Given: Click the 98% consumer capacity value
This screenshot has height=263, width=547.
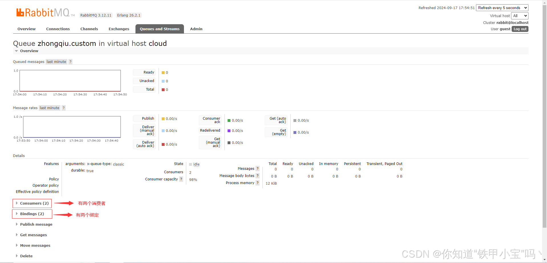Looking at the screenshot, I should click(x=193, y=180).
